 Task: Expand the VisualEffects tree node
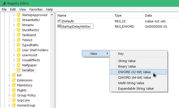(x=14, y=60)
